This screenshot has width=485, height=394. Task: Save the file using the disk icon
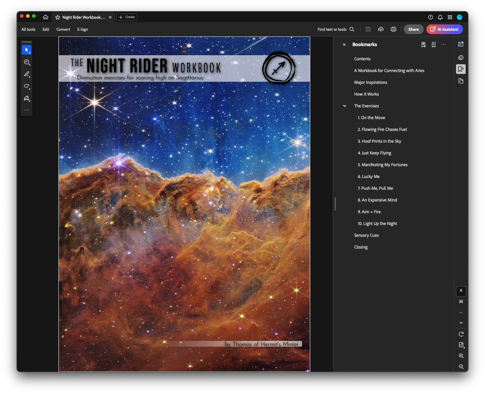click(368, 29)
